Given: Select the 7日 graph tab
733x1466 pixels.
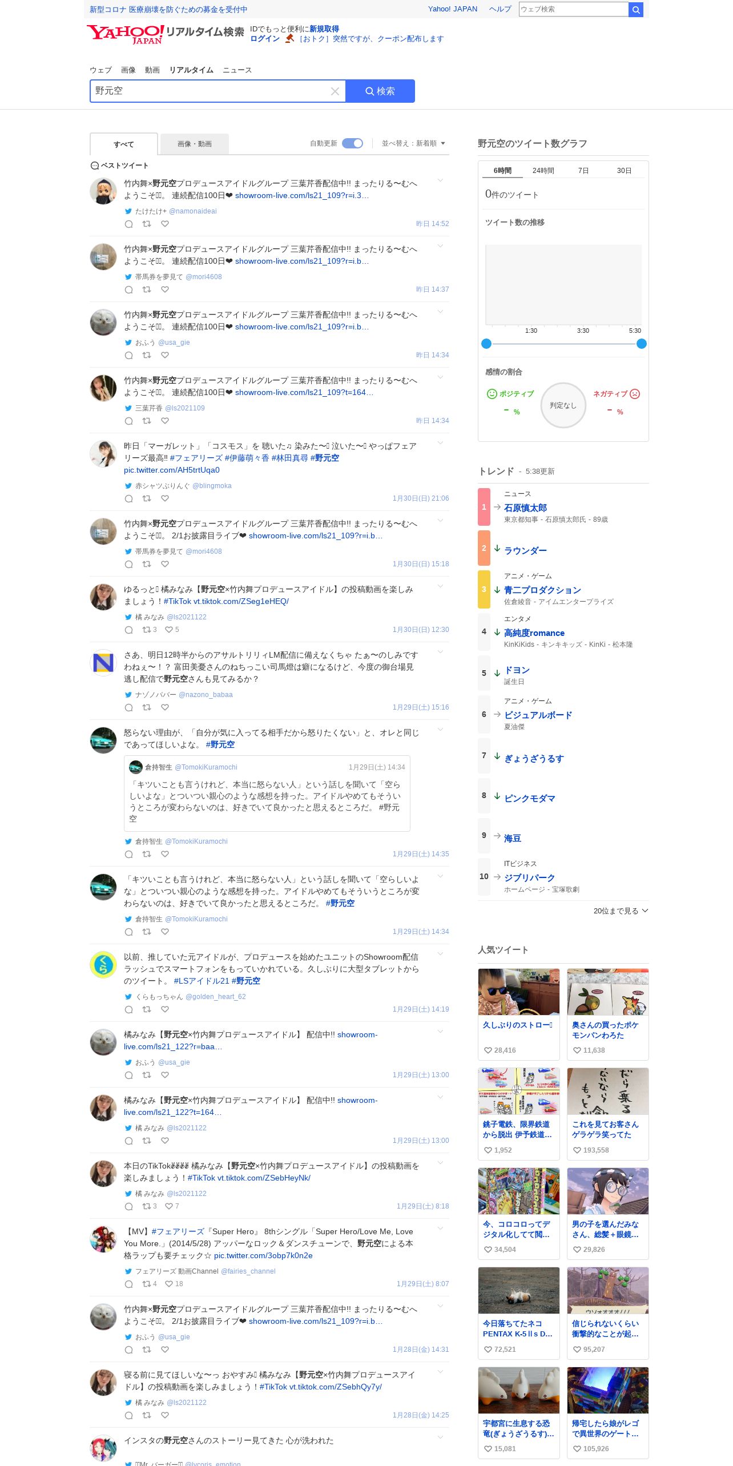Looking at the screenshot, I should tap(583, 171).
